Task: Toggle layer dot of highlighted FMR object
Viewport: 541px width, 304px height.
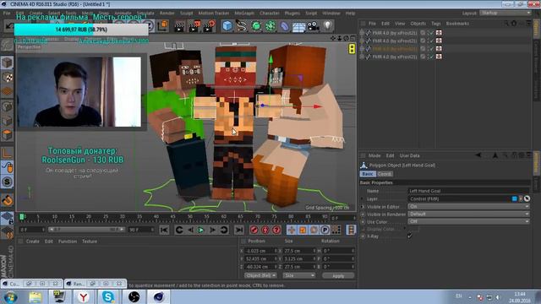Action: [423, 49]
